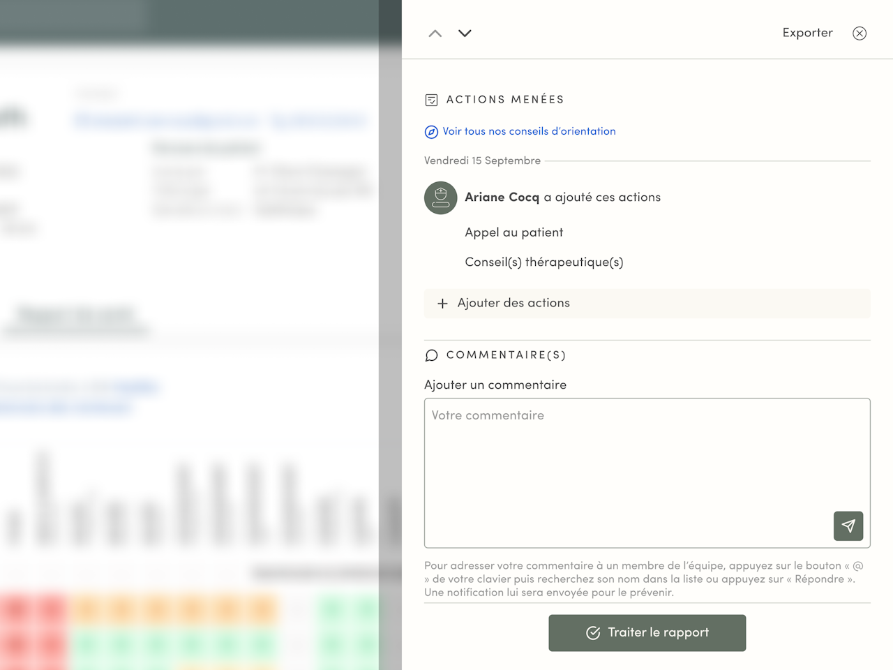Click the plus icon to add actions

442,304
